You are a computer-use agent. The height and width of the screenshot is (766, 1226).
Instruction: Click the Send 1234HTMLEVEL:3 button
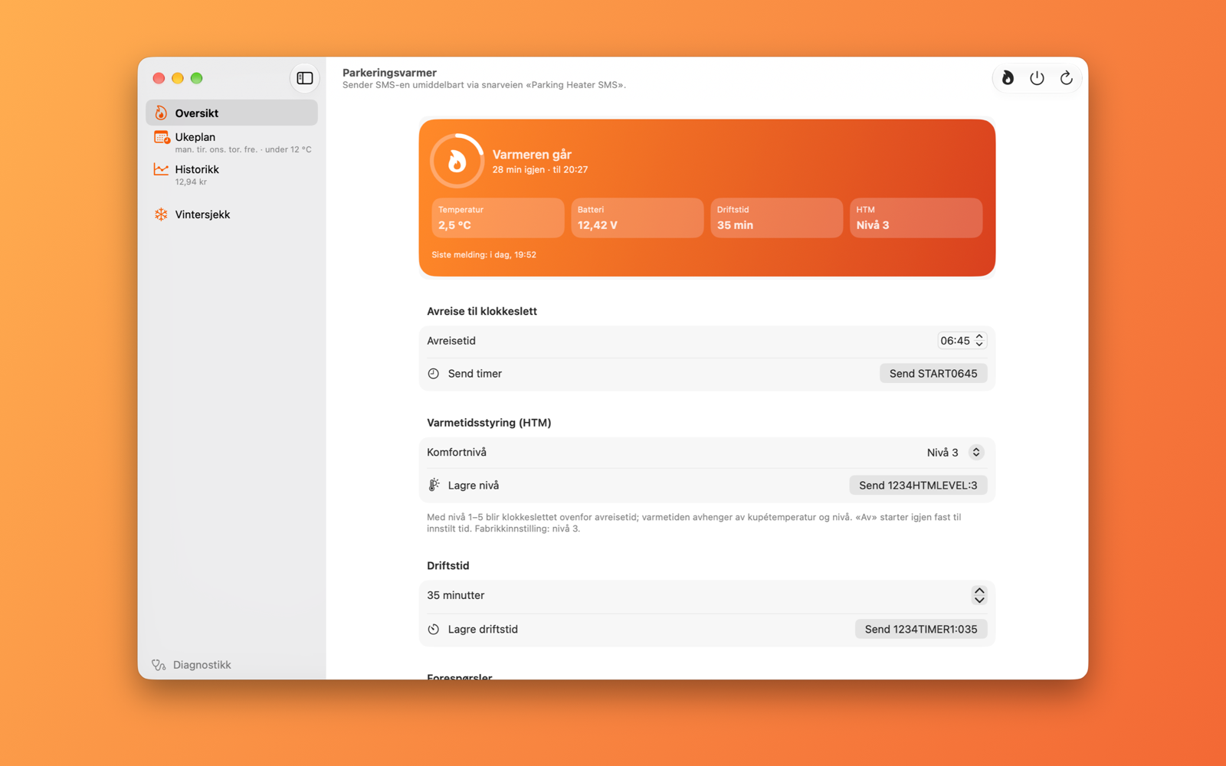[x=918, y=485]
